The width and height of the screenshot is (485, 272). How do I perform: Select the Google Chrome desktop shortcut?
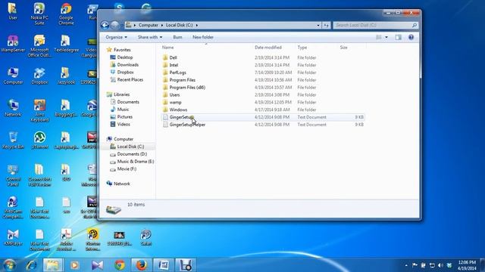[66, 14]
